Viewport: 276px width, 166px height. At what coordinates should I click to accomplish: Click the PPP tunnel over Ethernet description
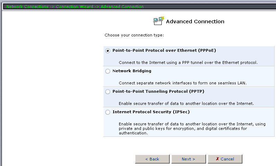(188, 63)
